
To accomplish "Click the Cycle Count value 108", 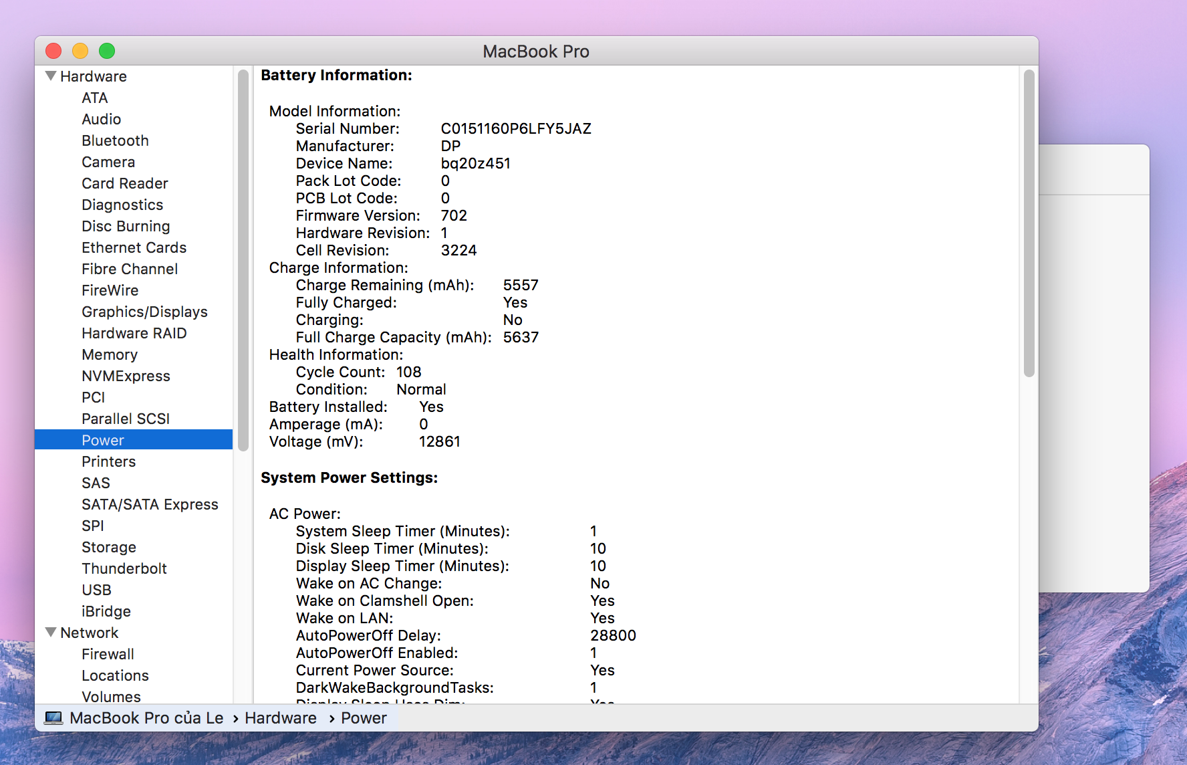I will click(x=409, y=372).
